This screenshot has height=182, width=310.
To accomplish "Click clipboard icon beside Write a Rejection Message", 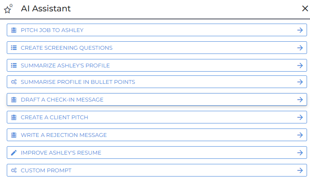I will tap(14, 135).
